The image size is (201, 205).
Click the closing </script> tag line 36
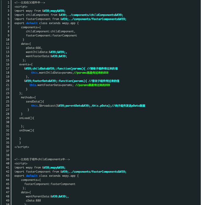[22, 147]
